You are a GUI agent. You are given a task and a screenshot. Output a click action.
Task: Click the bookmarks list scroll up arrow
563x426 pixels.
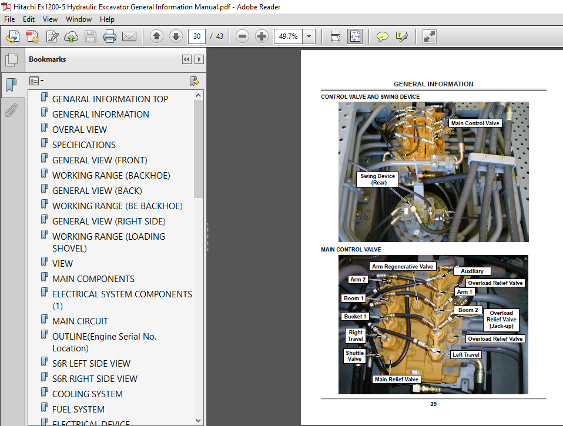coord(198,95)
